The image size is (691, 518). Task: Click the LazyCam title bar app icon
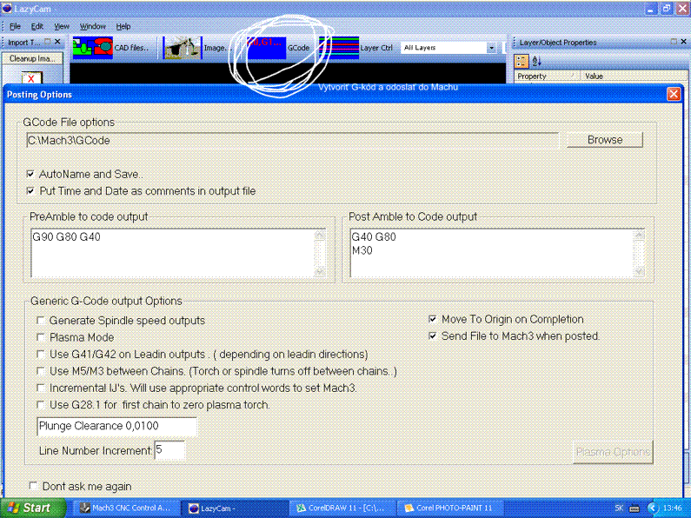pyautogui.click(x=7, y=9)
